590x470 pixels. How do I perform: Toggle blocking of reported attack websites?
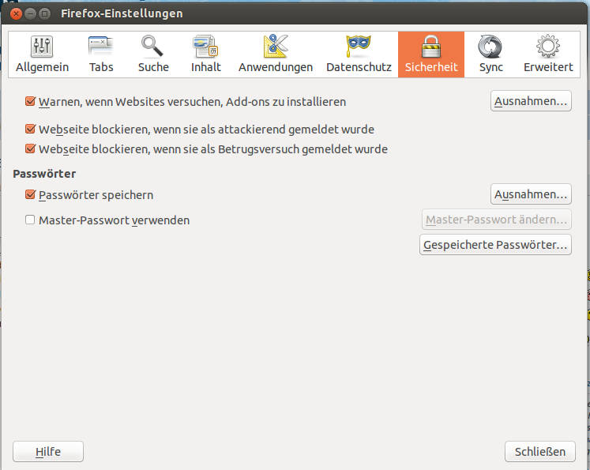(x=31, y=129)
